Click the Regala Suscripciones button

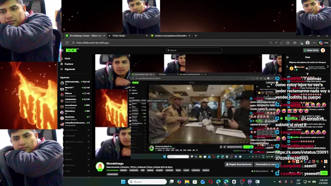tap(239, 164)
